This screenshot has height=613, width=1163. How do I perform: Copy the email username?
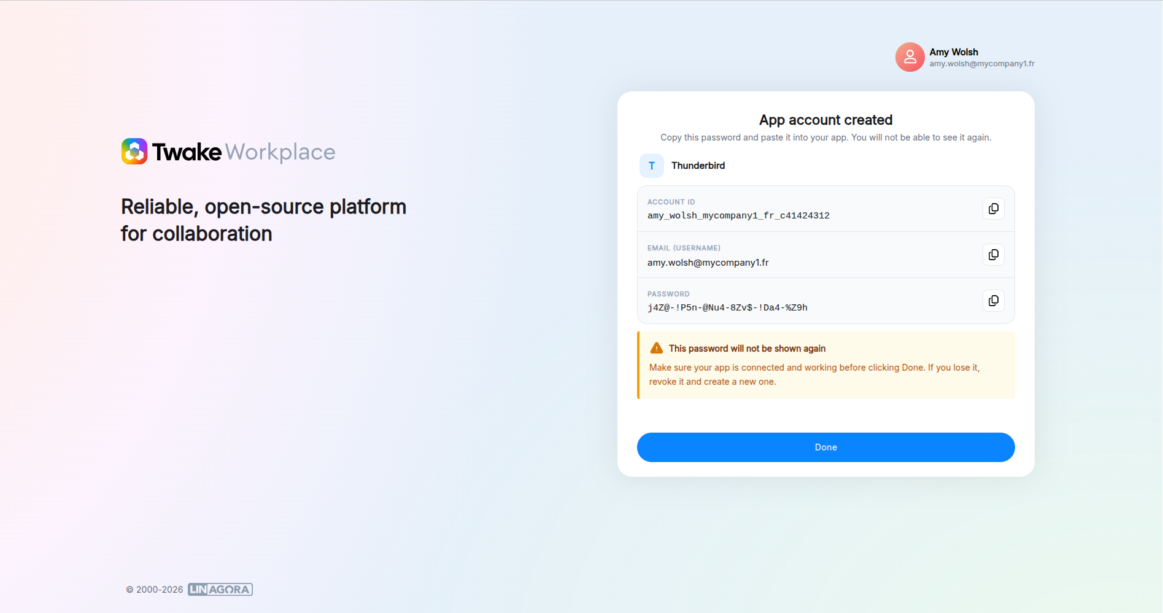(x=993, y=255)
